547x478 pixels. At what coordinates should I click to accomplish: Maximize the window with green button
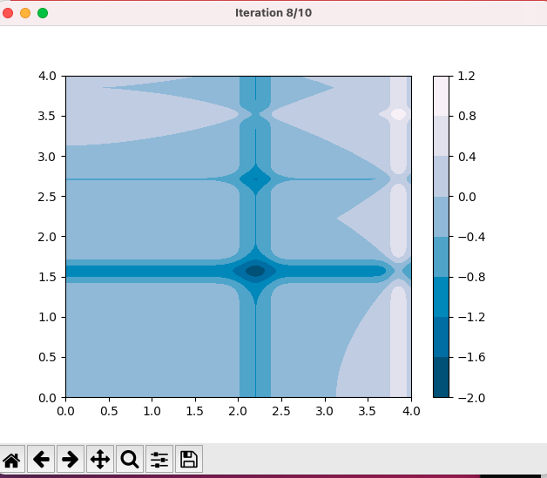[x=43, y=13]
